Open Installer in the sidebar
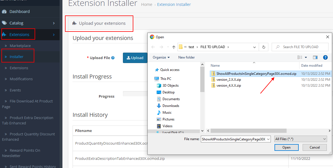 tap(17, 57)
